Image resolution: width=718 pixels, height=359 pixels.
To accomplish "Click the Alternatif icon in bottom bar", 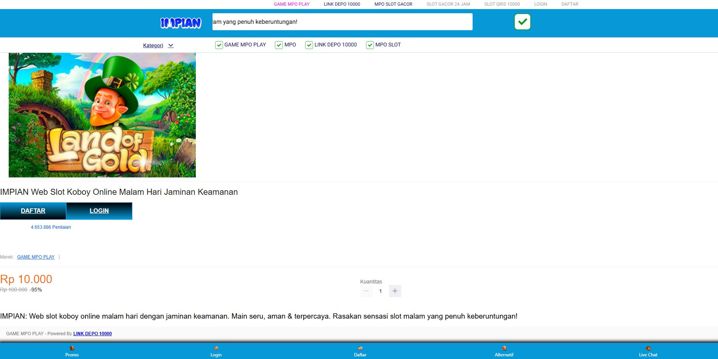I will [x=504, y=348].
